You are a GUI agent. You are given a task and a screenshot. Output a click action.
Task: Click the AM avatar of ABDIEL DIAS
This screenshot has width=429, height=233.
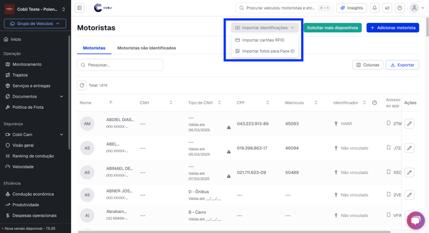87,124
